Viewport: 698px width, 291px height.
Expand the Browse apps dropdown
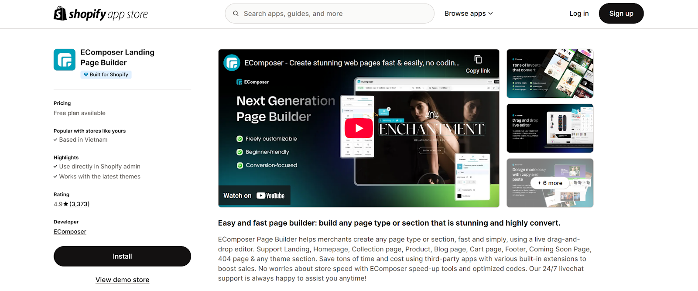469,14
